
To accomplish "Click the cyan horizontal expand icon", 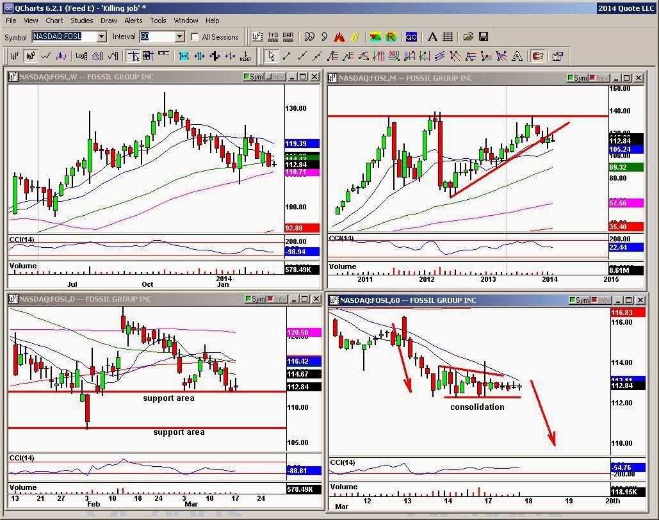I will 184,56.
